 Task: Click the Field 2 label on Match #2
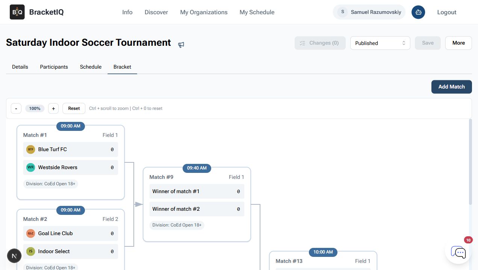(x=110, y=219)
